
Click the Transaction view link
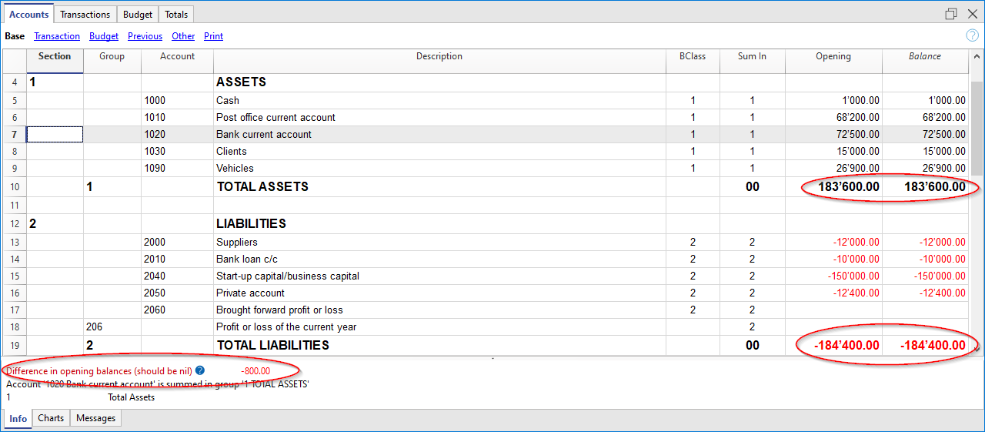pyautogui.click(x=57, y=36)
